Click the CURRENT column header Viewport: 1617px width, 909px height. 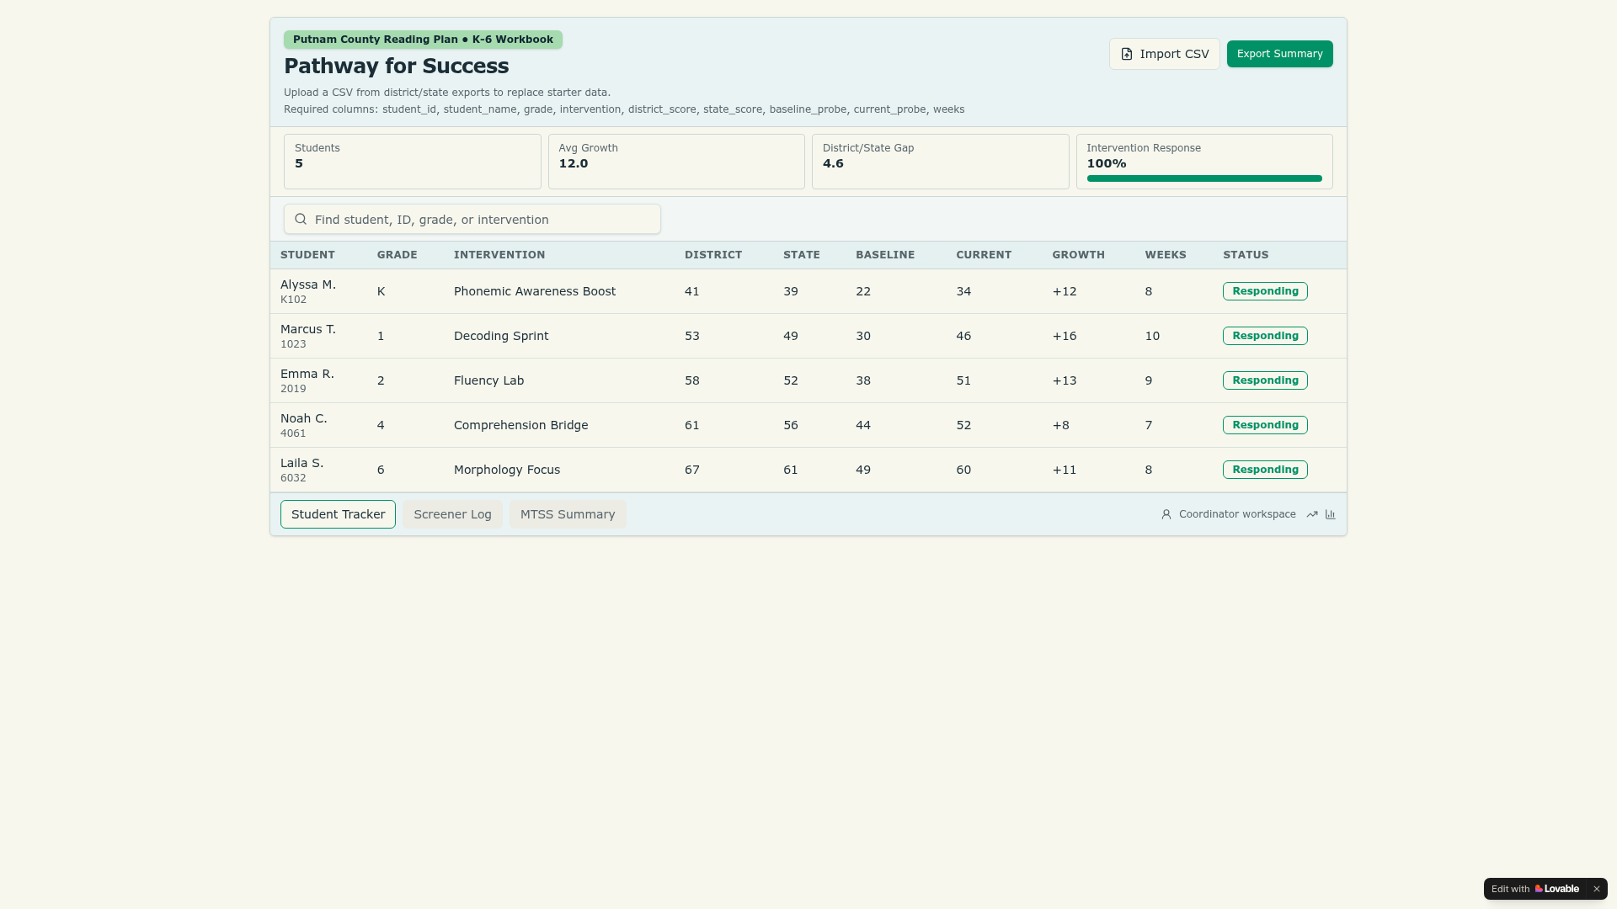coord(984,255)
